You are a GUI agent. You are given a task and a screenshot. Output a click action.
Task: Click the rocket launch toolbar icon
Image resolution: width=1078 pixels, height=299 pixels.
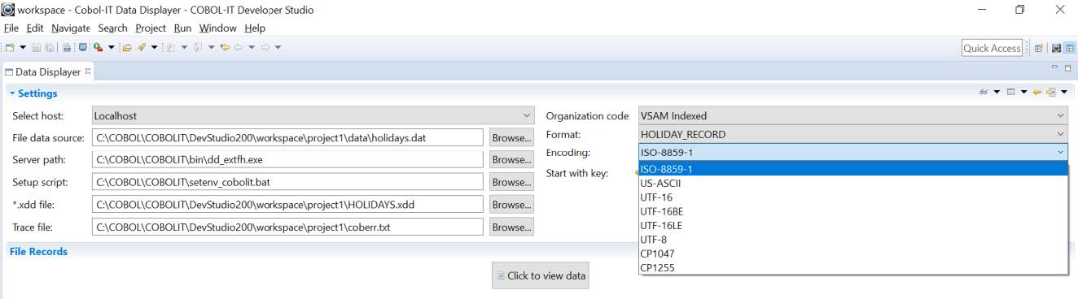[x=141, y=47]
